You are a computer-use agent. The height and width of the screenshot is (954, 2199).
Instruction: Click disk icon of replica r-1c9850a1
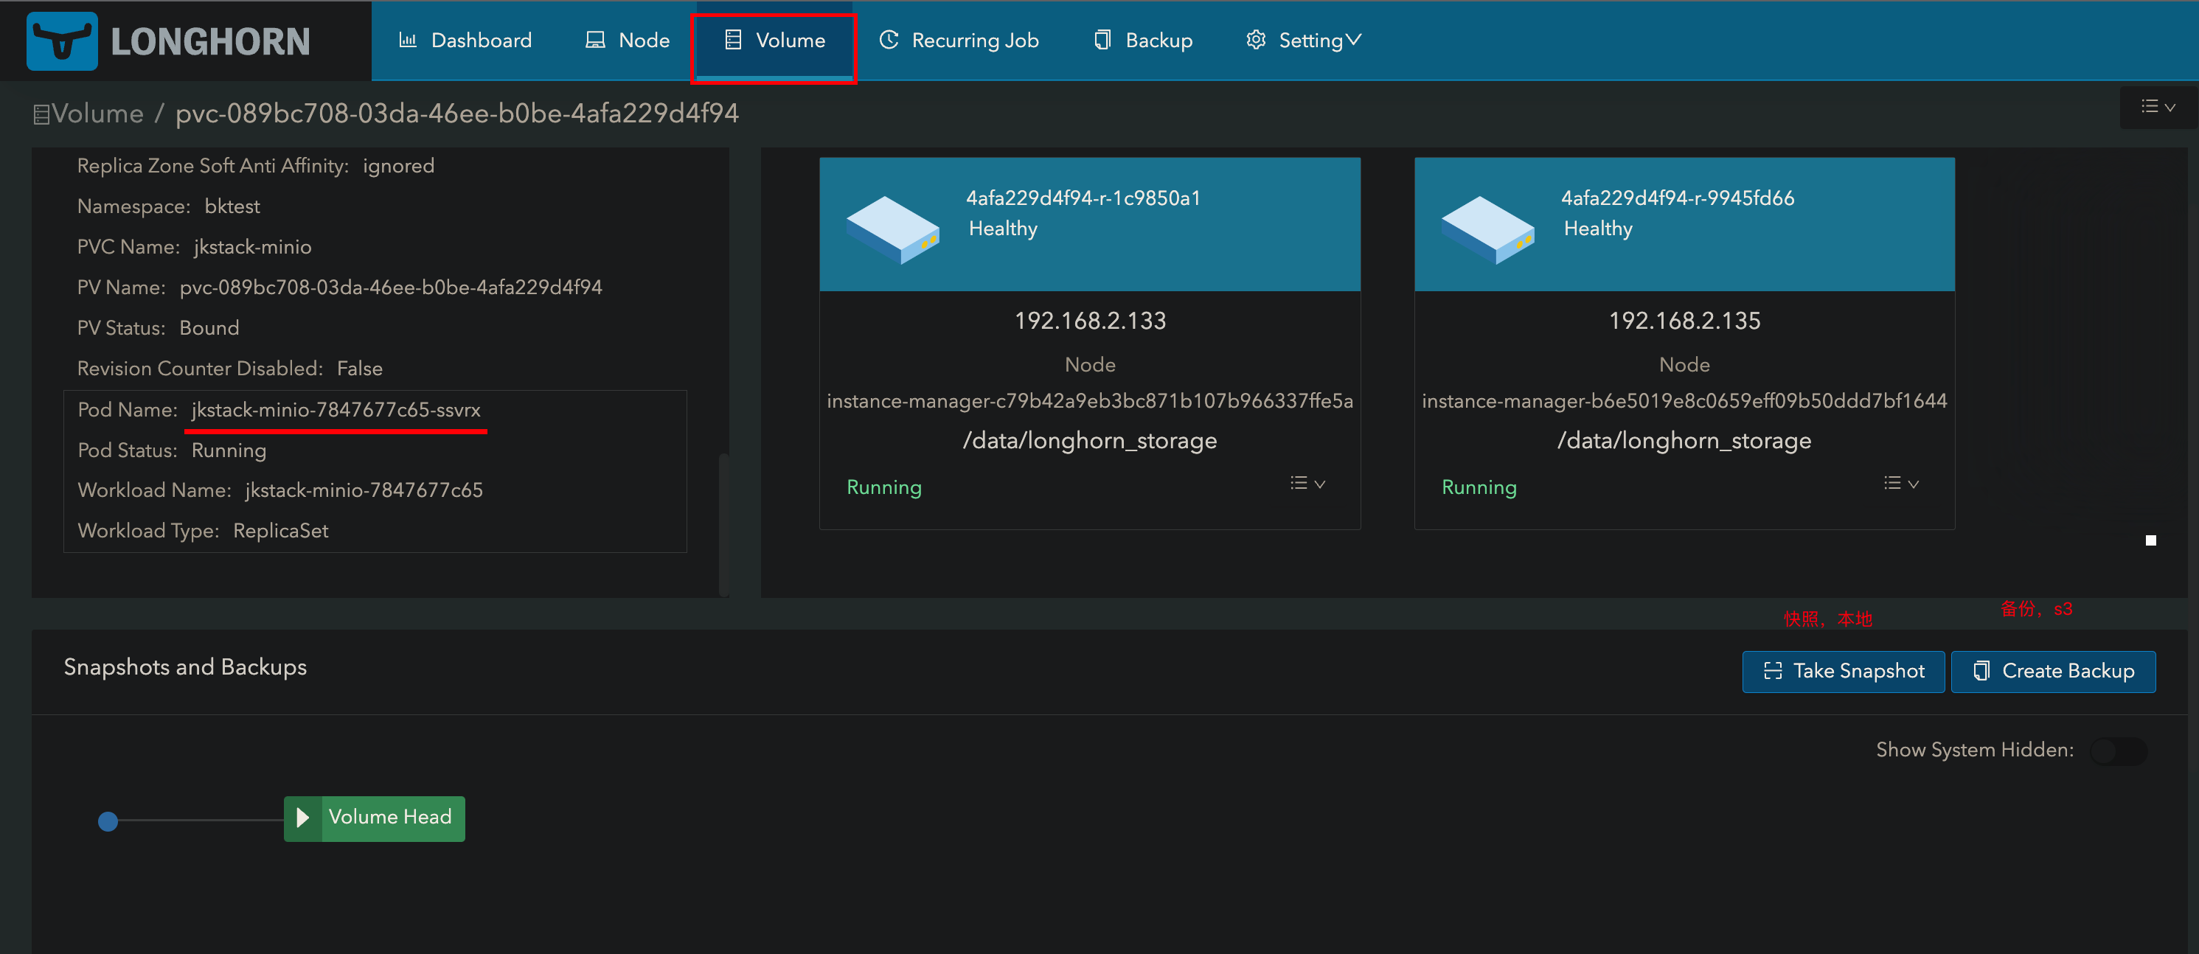(x=892, y=229)
